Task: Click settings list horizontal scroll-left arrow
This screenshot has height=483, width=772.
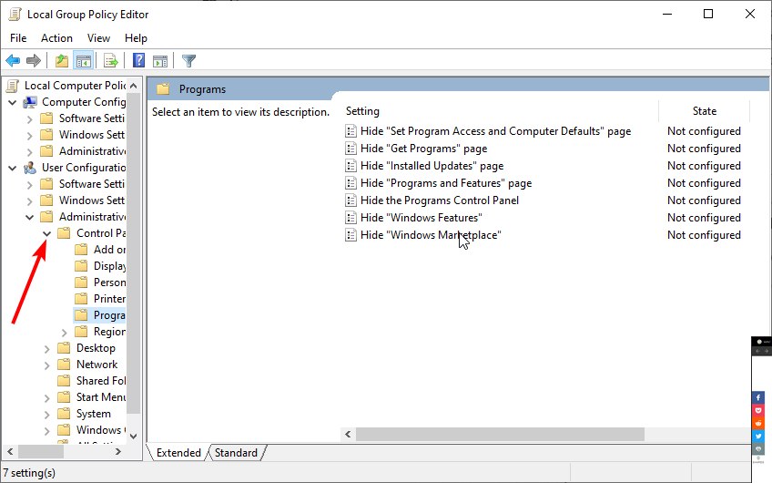Action: [348, 434]
